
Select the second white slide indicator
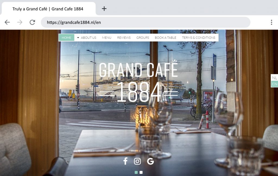click(x=141, y=172)
